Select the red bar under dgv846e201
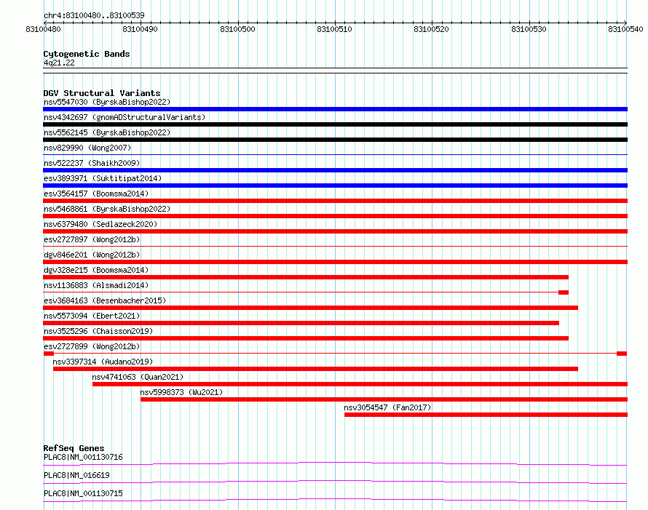Screen dimensions: 648x510 [x=335, y=262]
